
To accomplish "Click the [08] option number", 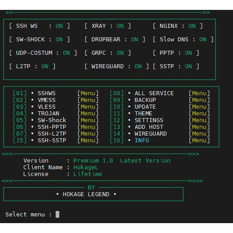I will tap(117, 93).
